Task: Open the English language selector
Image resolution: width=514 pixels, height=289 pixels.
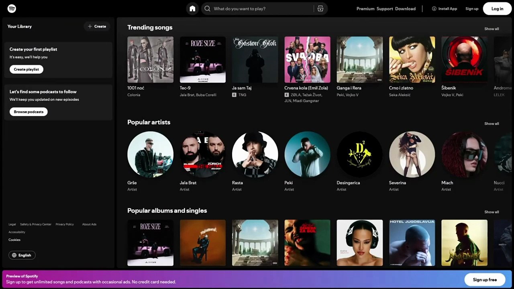Action: click(x=22, y=255)
